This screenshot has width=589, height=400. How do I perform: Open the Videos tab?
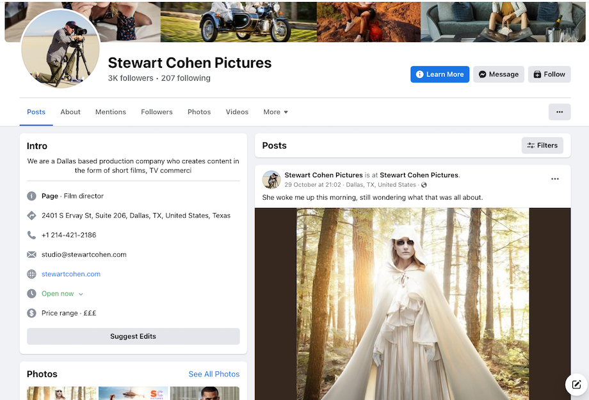pos(237,112)
